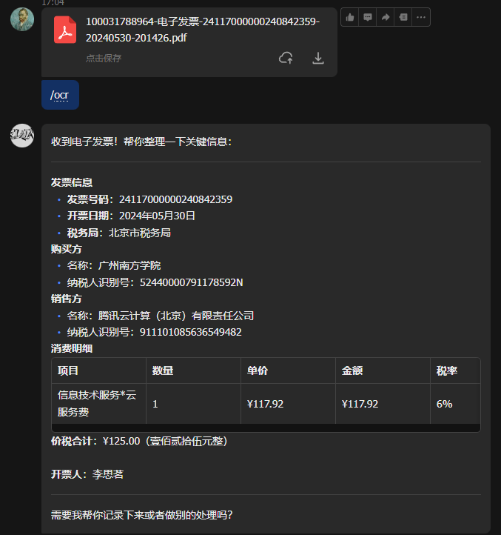
Task: Open the Van Gogh user avatar
Action: point(22,19)
